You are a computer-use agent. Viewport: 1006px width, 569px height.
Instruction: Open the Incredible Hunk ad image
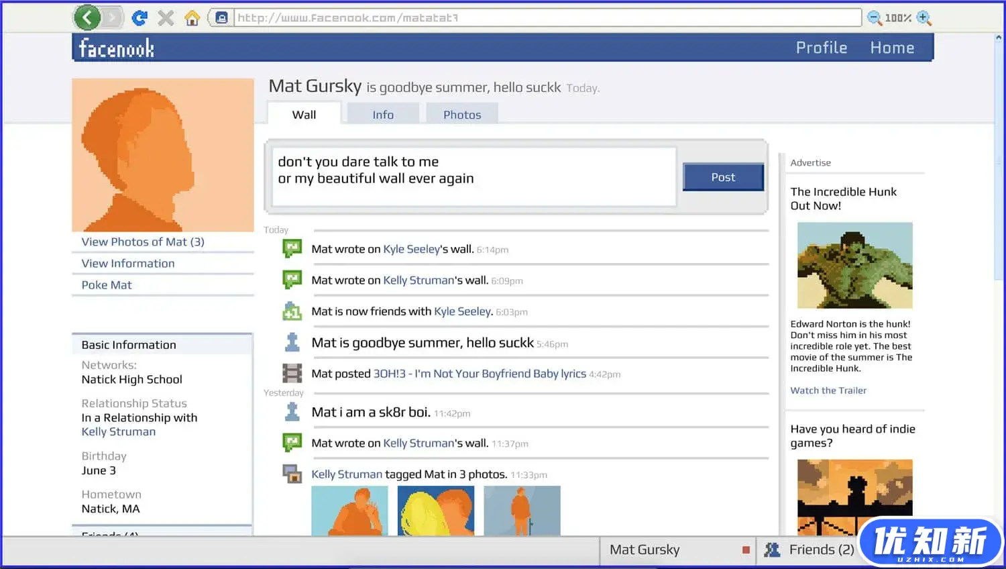point(854,265)
